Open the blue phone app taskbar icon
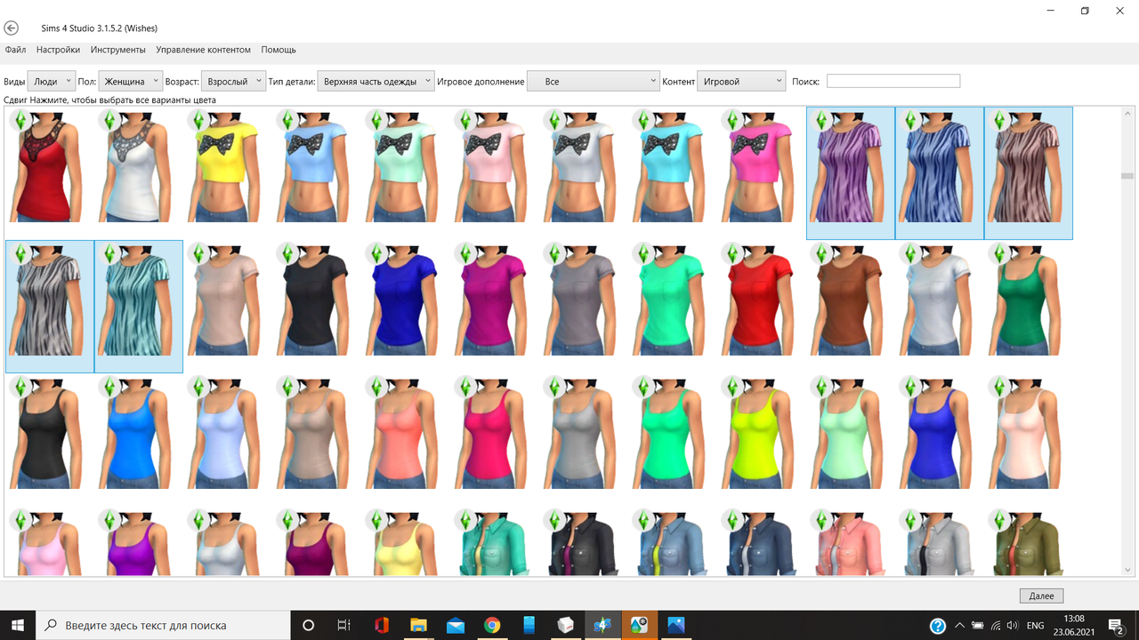The image size is (1139, 640). 529,625
